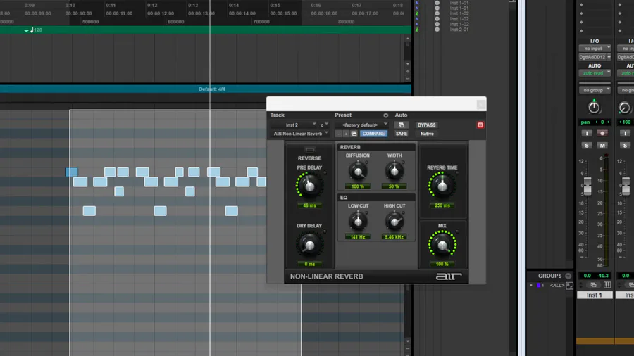Viewport: 634px width, 356px height.
Task: Open the Inst 1 'no group' dropdown
Action: [595, 90]
